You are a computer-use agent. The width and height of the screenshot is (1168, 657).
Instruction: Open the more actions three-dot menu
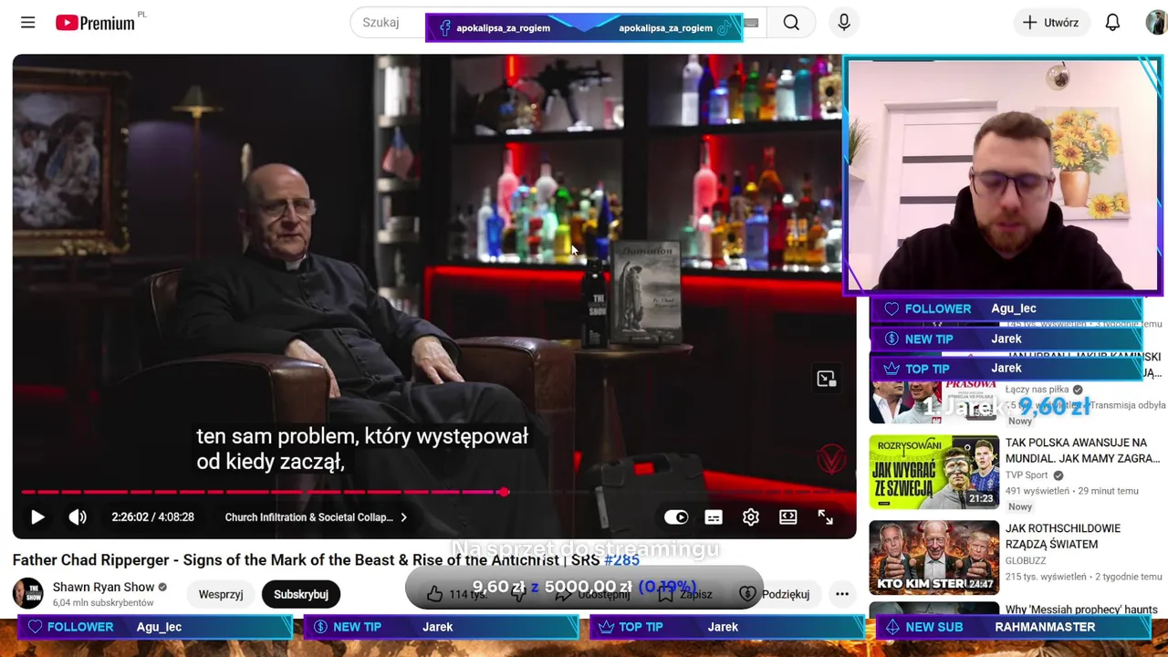click(842, 594)
